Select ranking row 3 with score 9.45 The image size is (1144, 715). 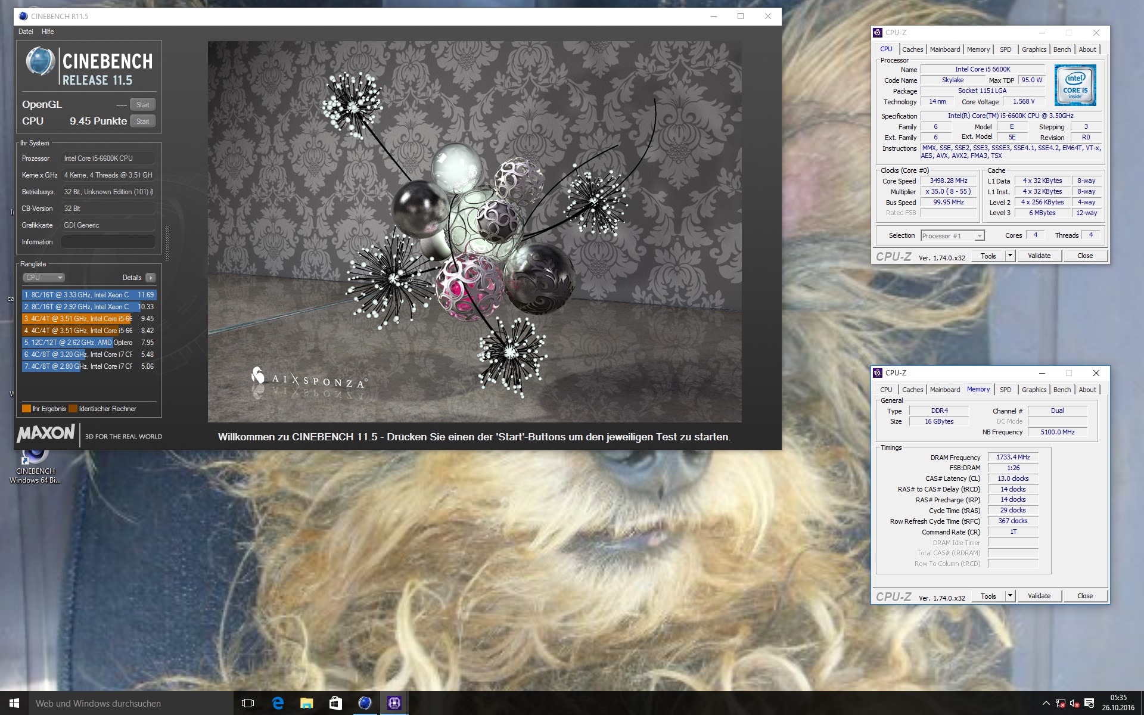pos(89,319)
